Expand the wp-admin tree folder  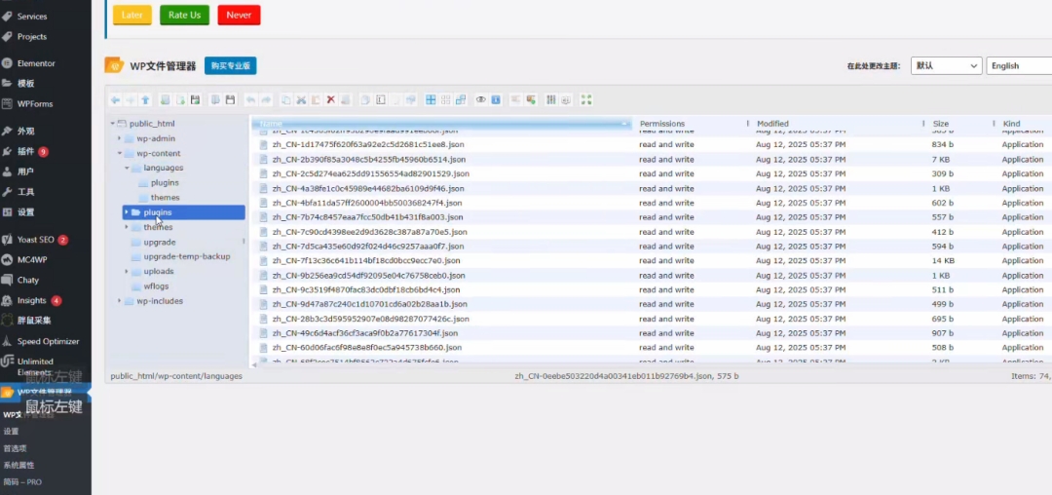point(120,138)
